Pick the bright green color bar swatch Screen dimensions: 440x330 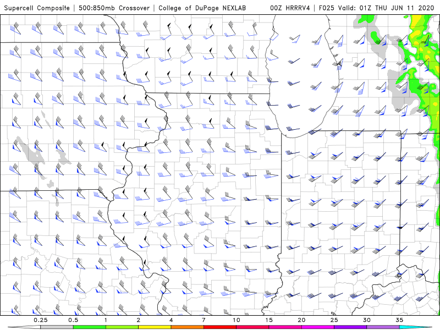[90, 327]
